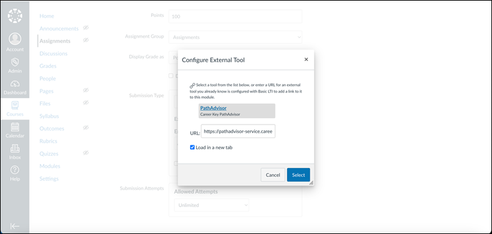Close the Configure External Tool dialog
This screenshot has width=492, height=234.
point(306,59)
